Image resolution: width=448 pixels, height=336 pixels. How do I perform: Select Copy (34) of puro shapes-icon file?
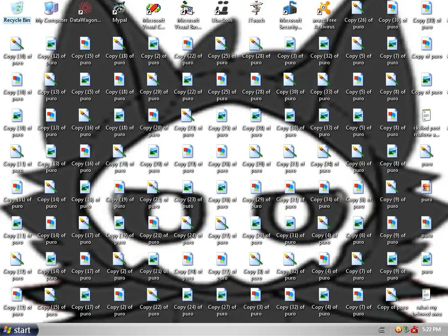(x=324, y=194)
